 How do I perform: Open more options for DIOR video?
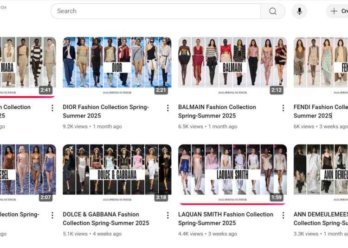[x=168, y=108]
